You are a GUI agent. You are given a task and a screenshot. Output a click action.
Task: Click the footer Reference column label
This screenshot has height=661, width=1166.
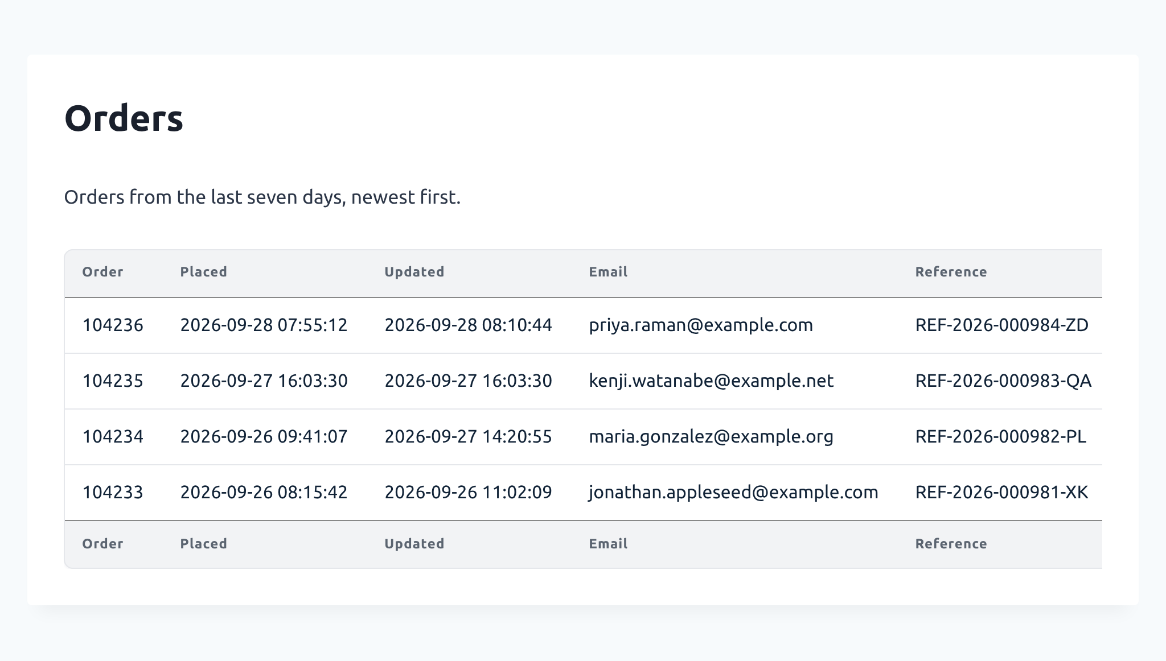(951, 544)
